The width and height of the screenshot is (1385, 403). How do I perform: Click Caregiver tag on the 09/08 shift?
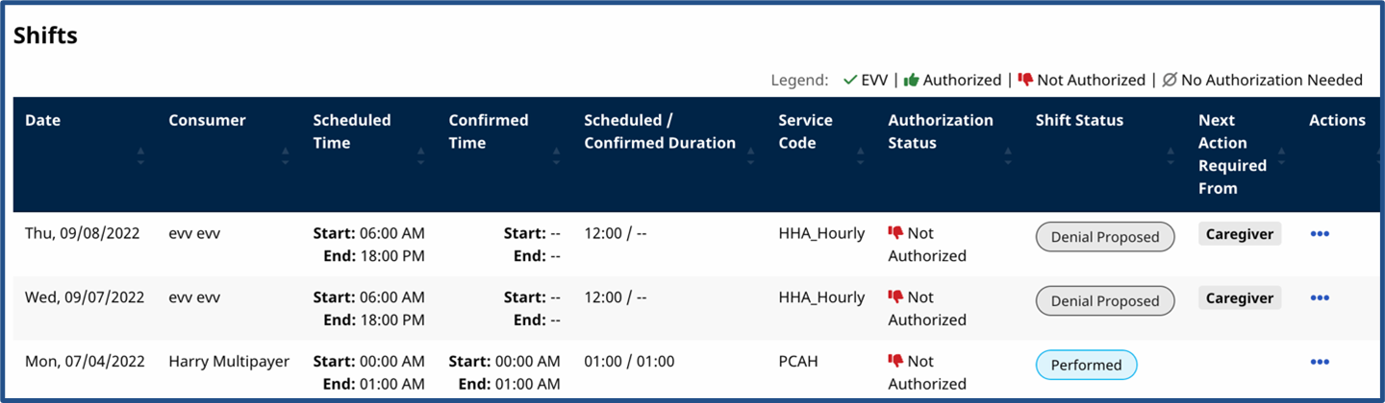(1239, 234)
